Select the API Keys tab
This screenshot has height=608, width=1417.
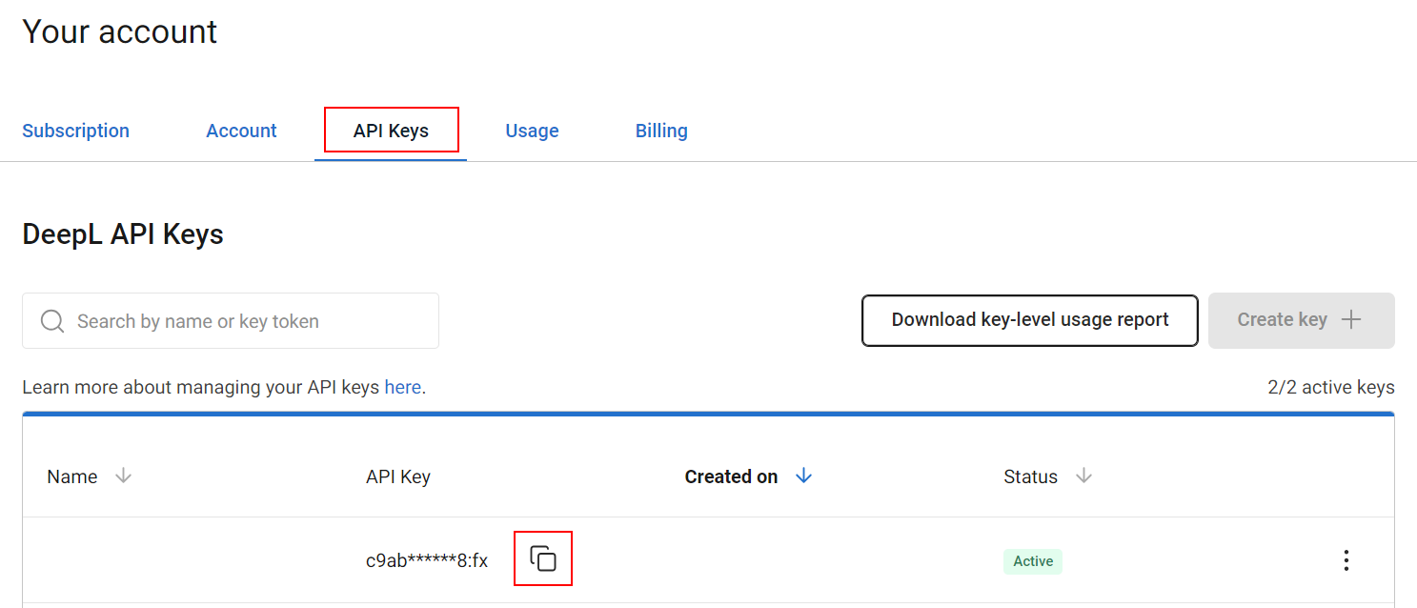(391, 131)
